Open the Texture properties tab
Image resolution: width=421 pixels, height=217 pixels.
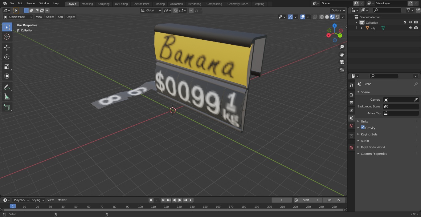click(351, 148)
